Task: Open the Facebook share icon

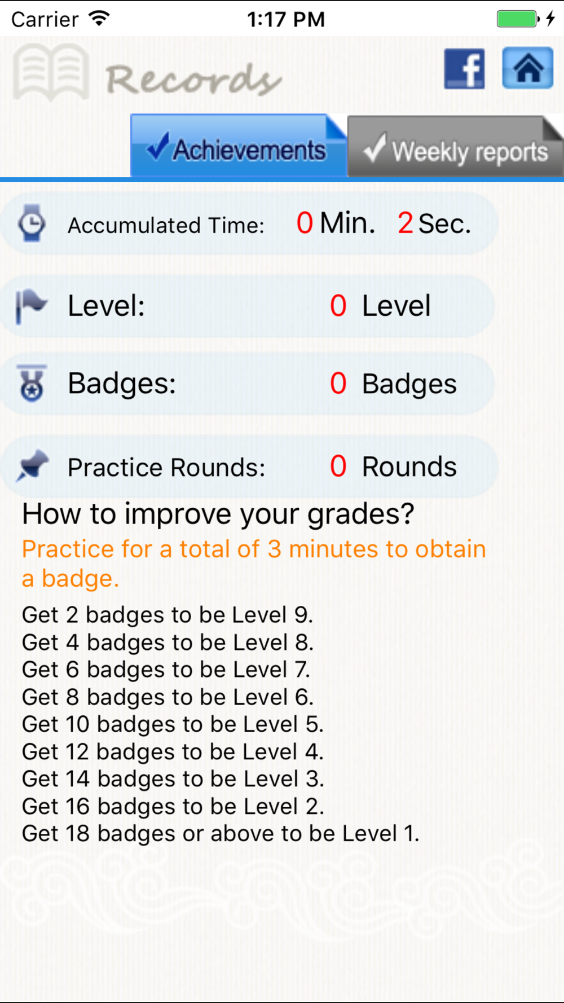Action: [464, 68]
